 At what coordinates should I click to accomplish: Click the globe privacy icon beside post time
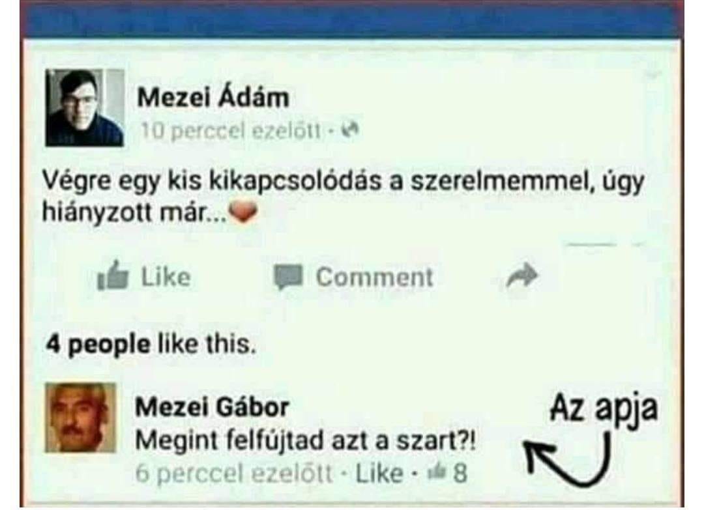[350, 130]
